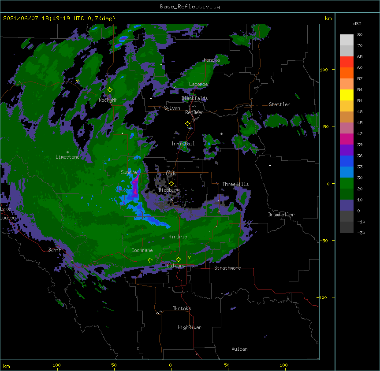Click the Cochrane city label
The image size is (380, 371).
pyautogui.click(x=142, y=250)
